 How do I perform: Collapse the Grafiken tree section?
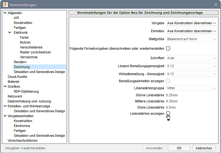[4, 86]
